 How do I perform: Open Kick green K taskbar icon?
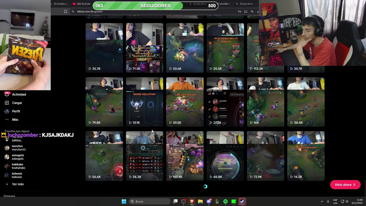tap(234, 201)
